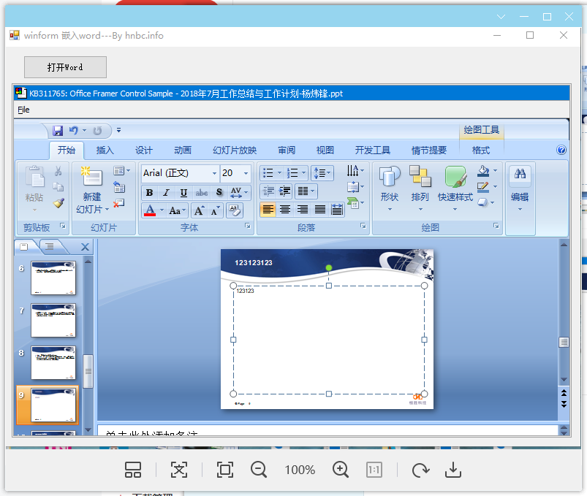The image size is (587, 496).
Task: Toggle strikethrough formatting
Action: click(x=202, y=192)
